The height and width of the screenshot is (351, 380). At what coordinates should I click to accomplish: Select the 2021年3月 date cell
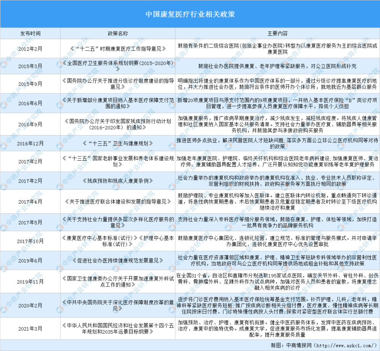[30, 327]
